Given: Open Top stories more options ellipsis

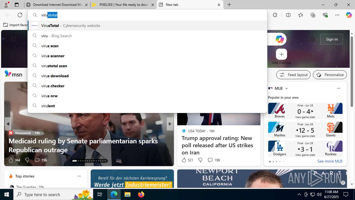Looking at the screenshot, I should [79, 176].
